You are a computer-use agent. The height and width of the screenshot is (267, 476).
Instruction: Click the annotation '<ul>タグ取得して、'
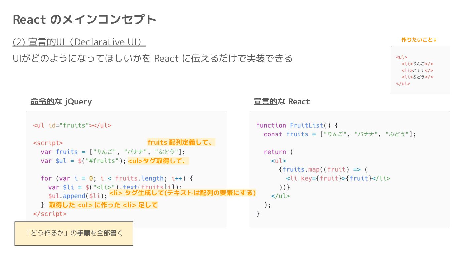point(158,161)
